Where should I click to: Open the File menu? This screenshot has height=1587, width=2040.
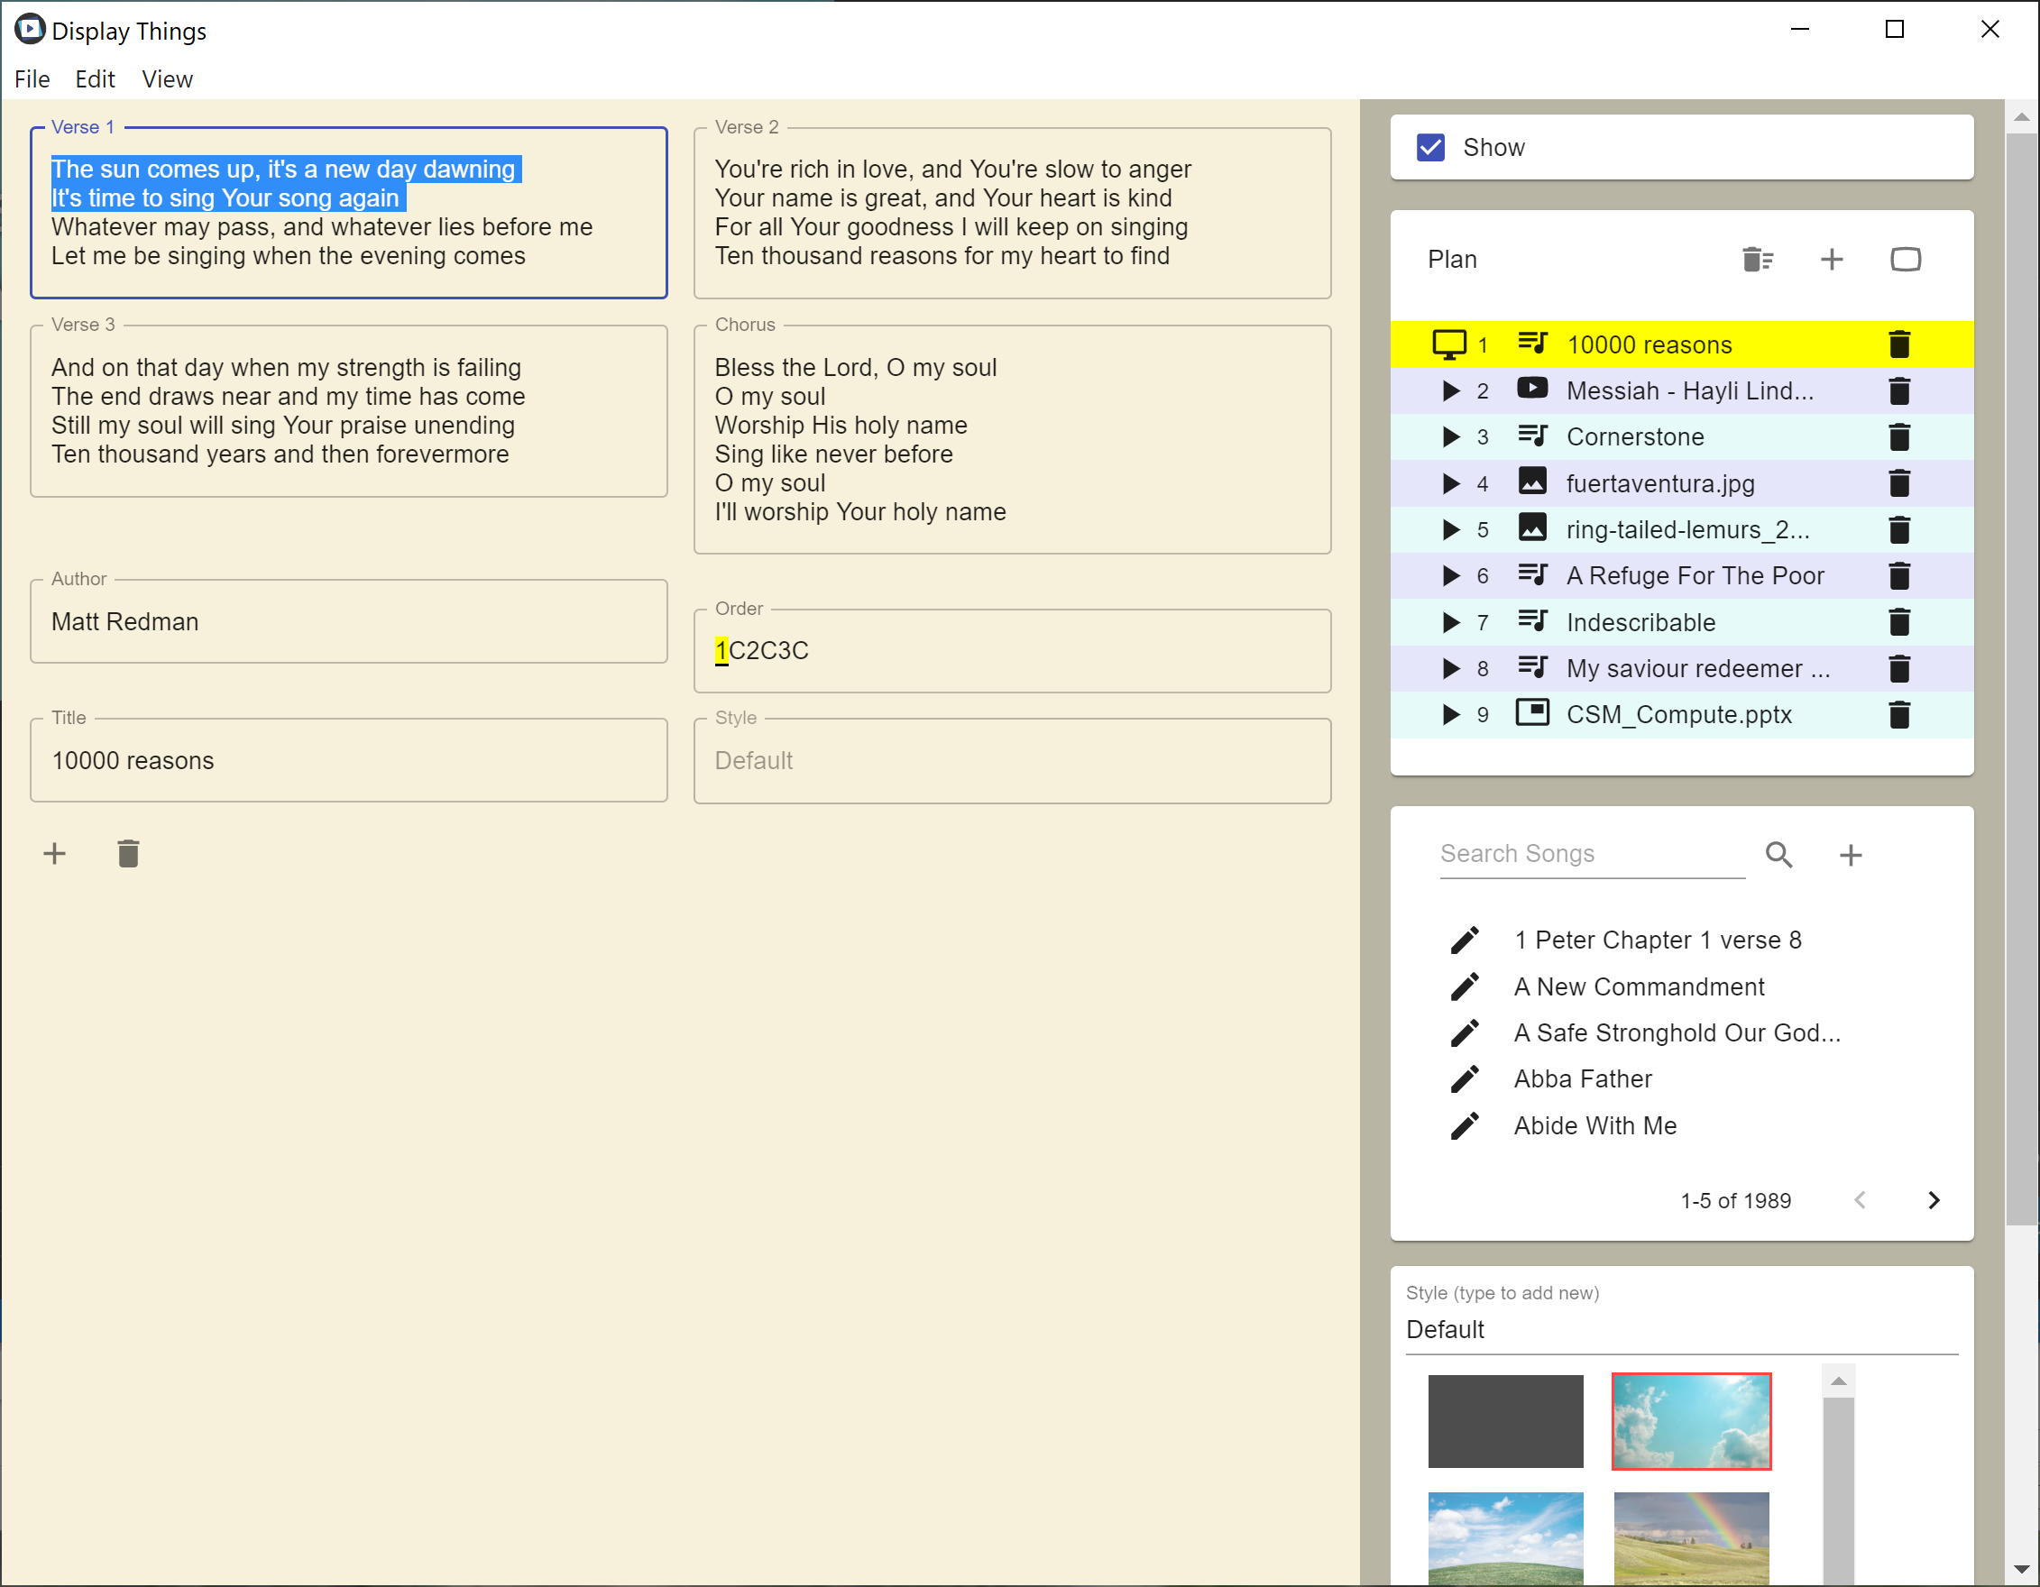(x=32, y=79)
